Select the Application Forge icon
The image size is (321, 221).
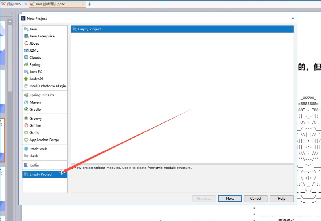point(26,140)
